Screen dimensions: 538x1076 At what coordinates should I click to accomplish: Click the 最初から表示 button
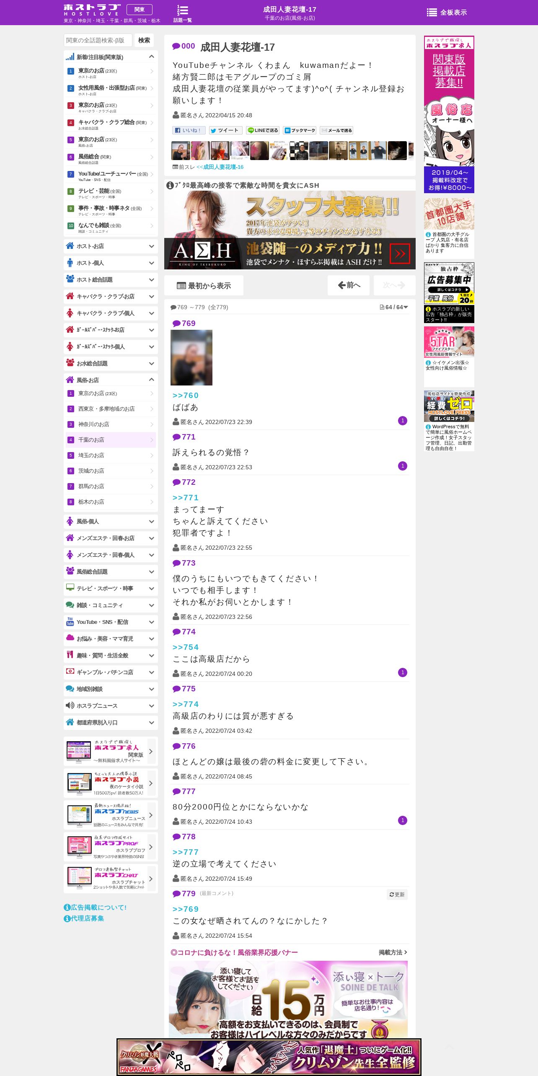pyautogui.click(x=204, y=285)
